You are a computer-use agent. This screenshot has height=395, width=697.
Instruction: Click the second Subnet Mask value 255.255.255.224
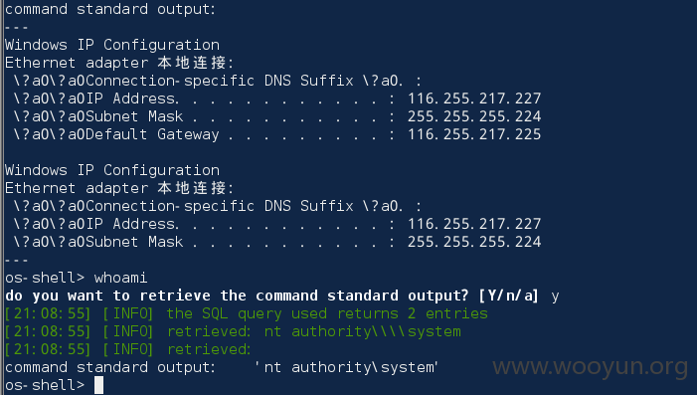(474, 242)
